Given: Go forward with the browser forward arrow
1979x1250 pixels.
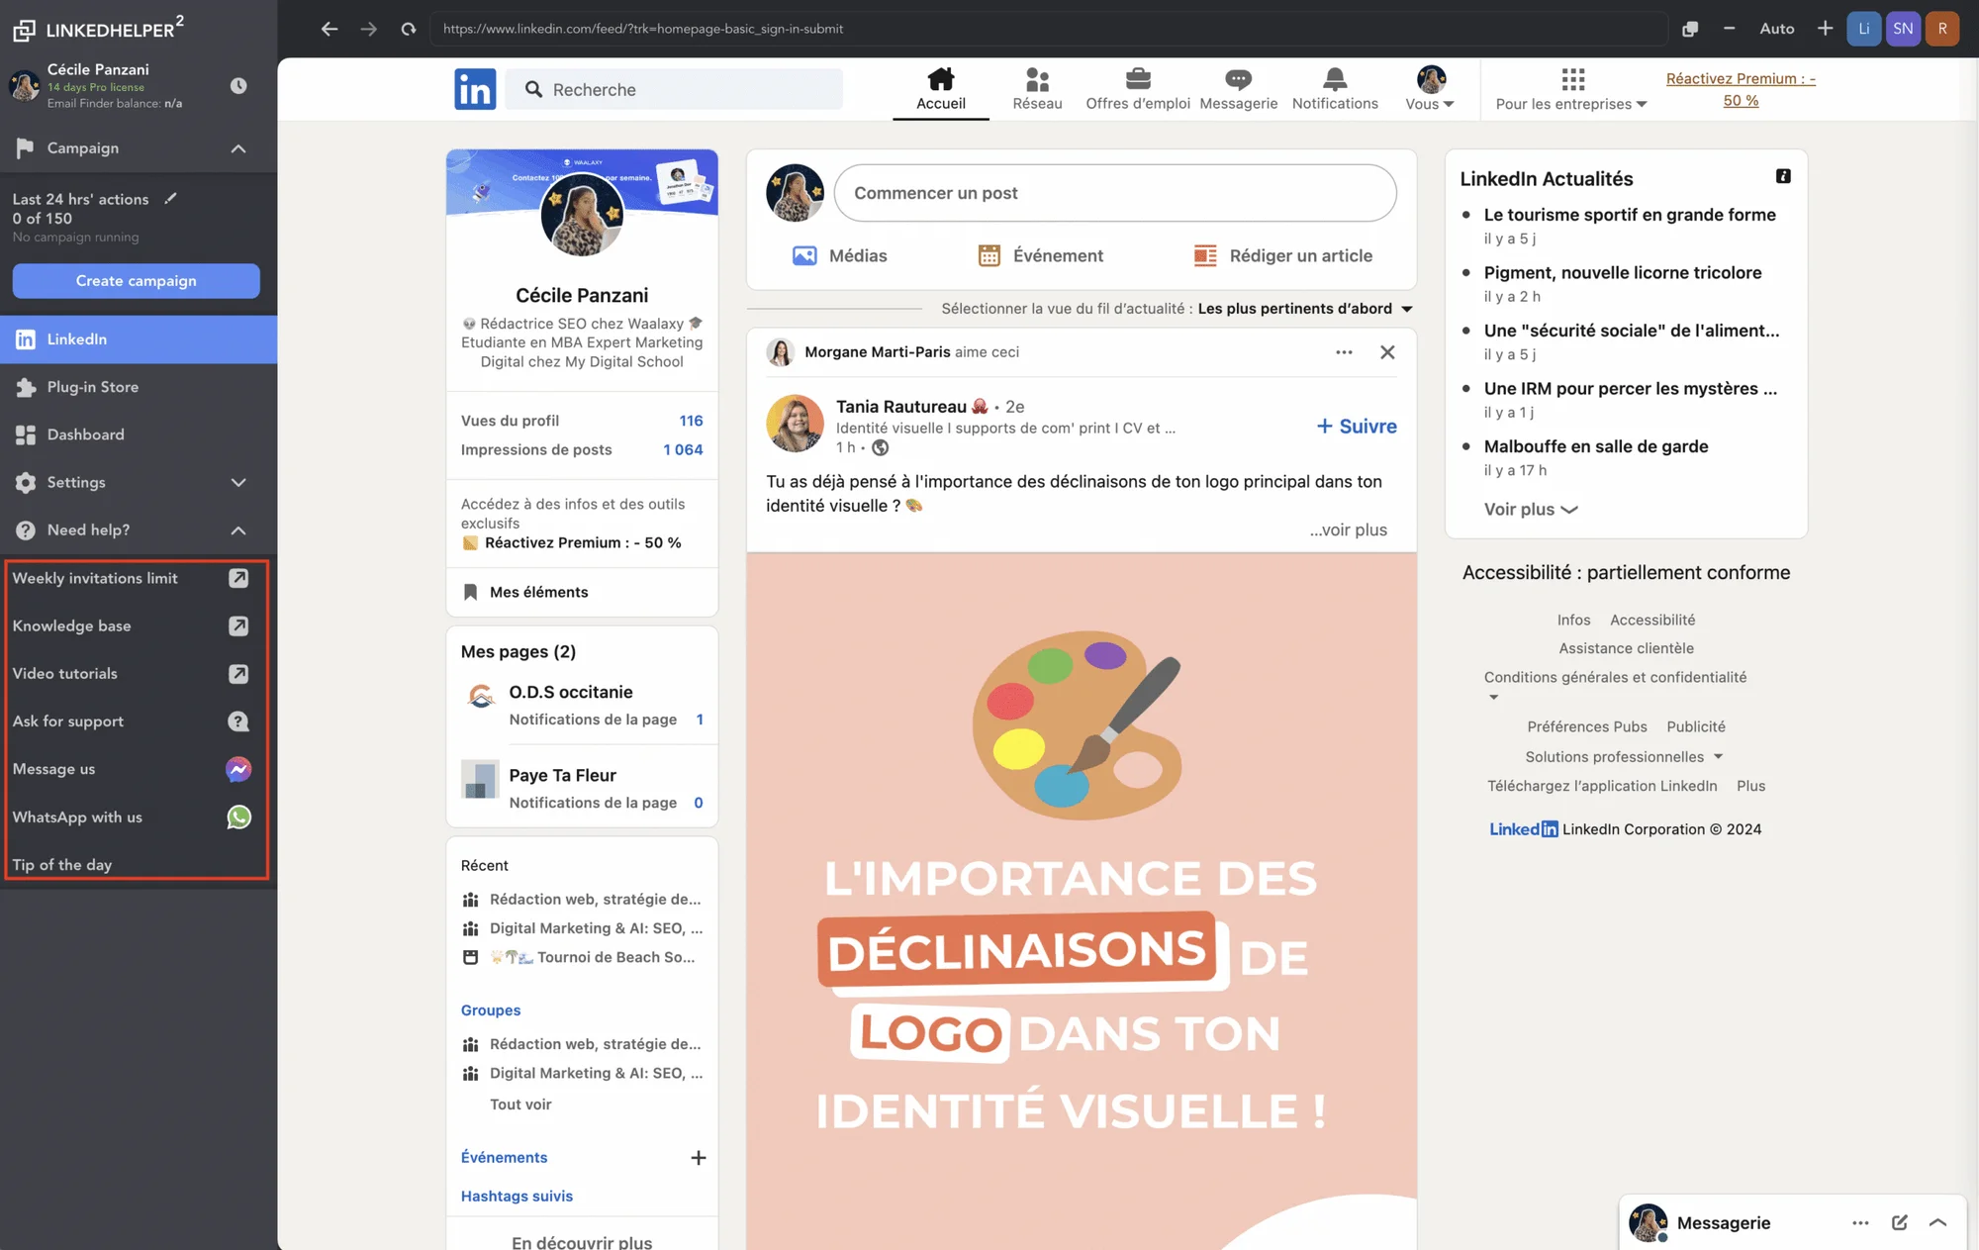Looking at the screenshot, I should pyautogui.click(x=369, y=29).
